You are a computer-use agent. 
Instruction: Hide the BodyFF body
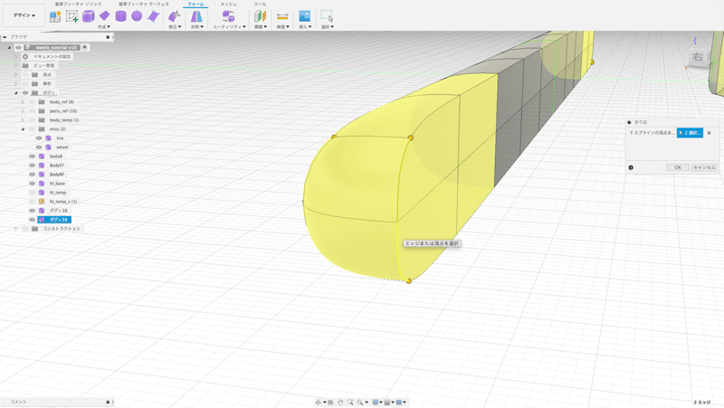coord(32,166)
